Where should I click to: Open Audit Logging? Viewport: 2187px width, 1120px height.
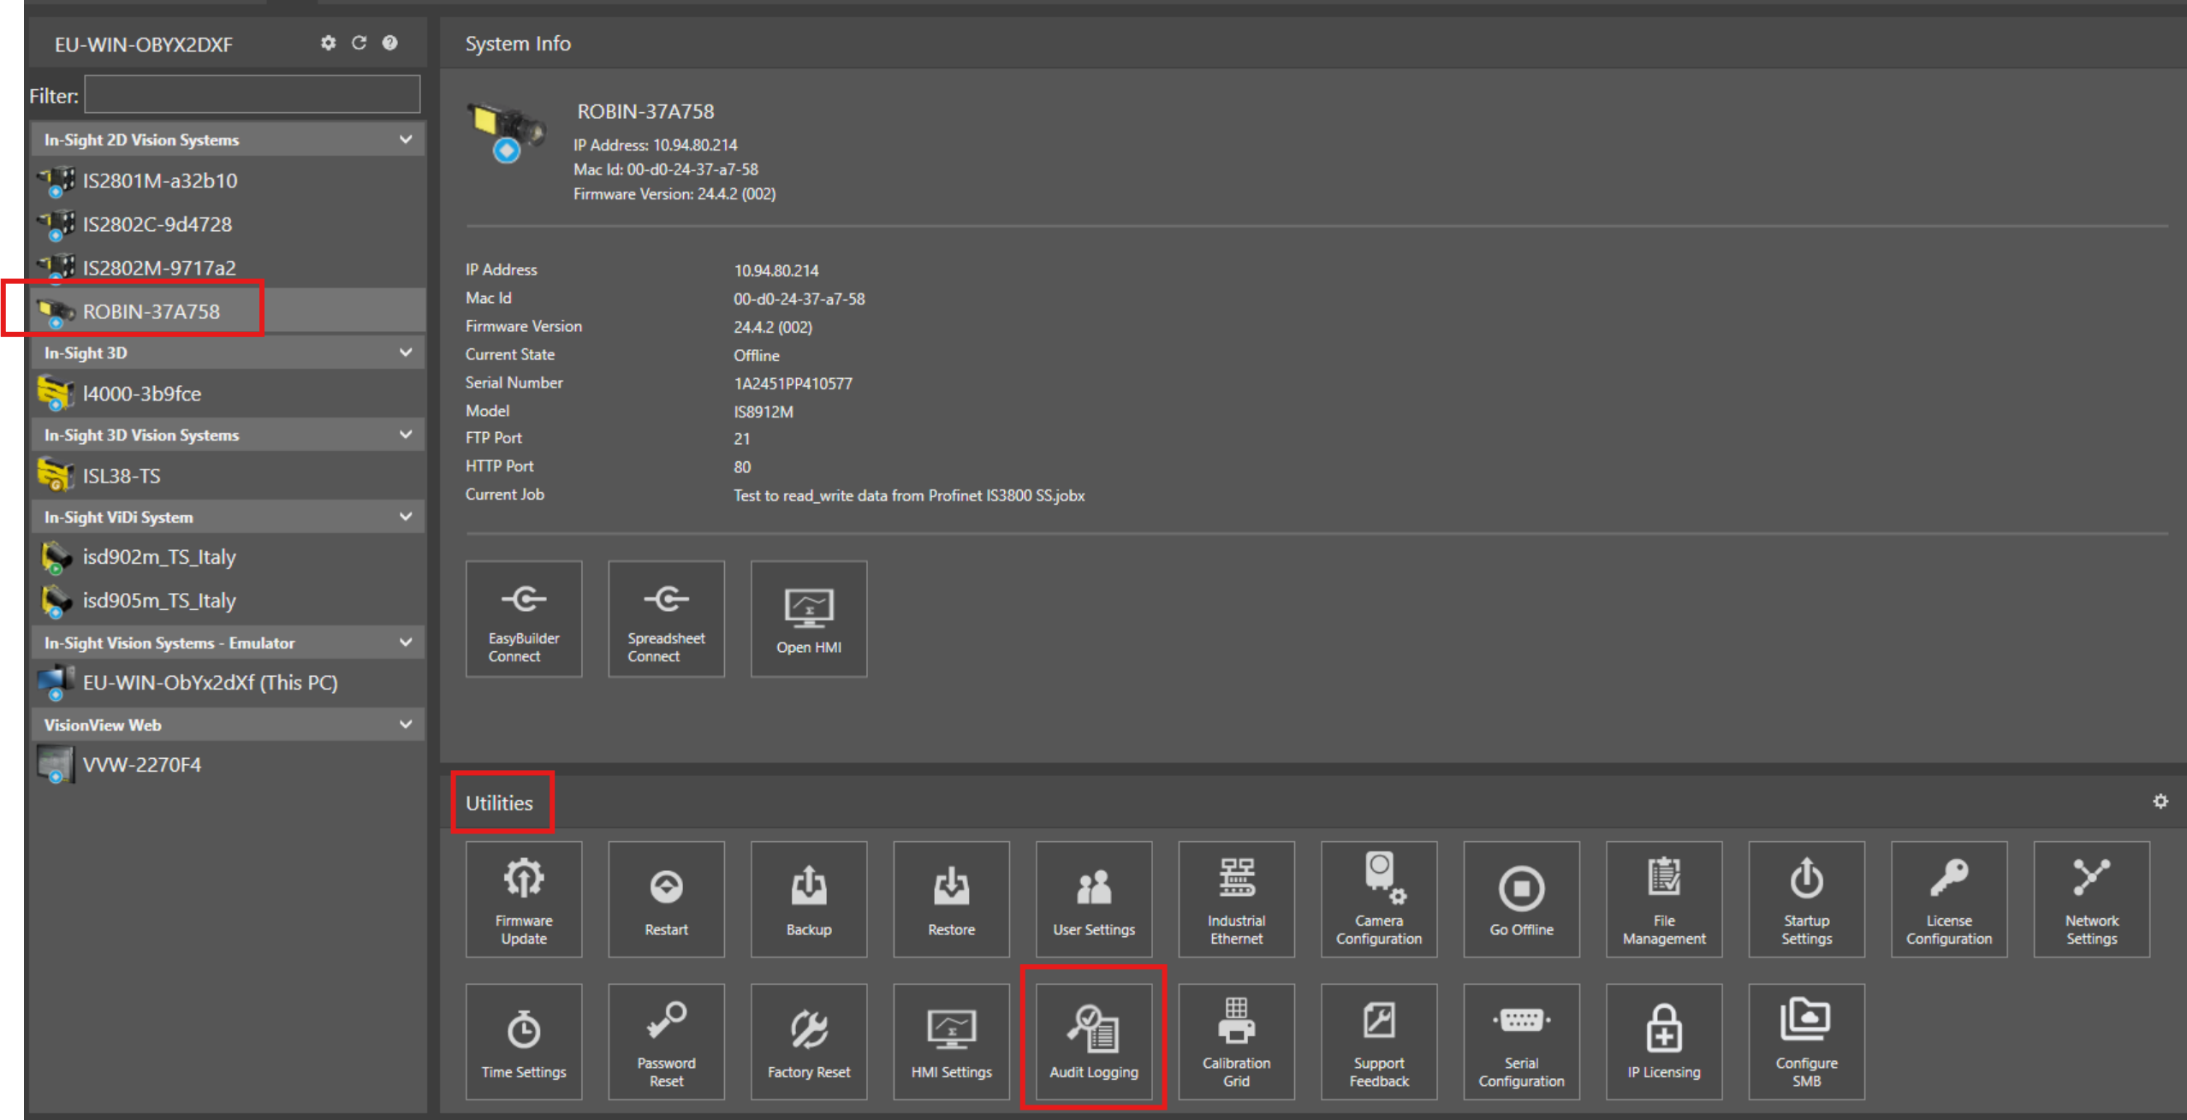[x=1093, y=1040]
